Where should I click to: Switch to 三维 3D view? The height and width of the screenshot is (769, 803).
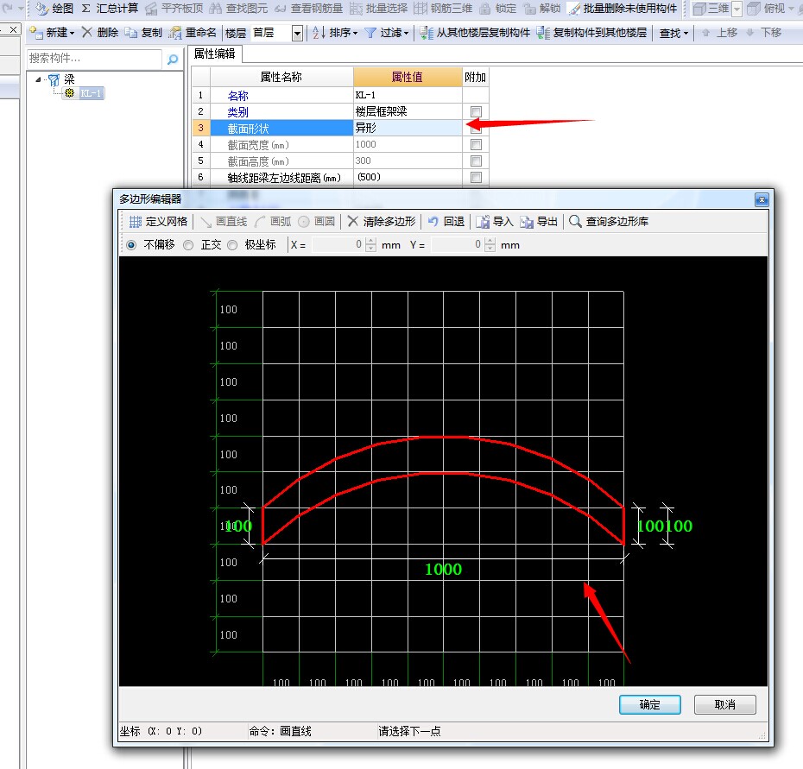pyautogui.click(x=711, y=8)
